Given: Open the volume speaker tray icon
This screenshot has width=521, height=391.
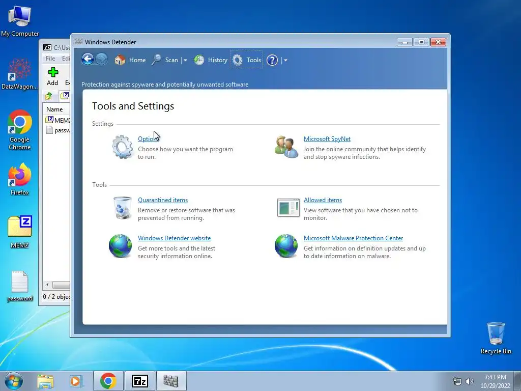Looking at the screenshot, I should (469, 381).
